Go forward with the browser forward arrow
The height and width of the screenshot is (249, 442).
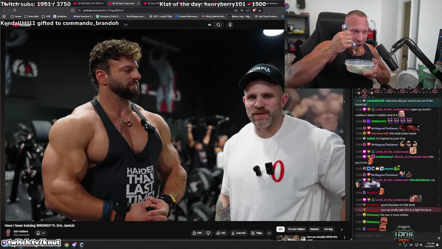9,10
